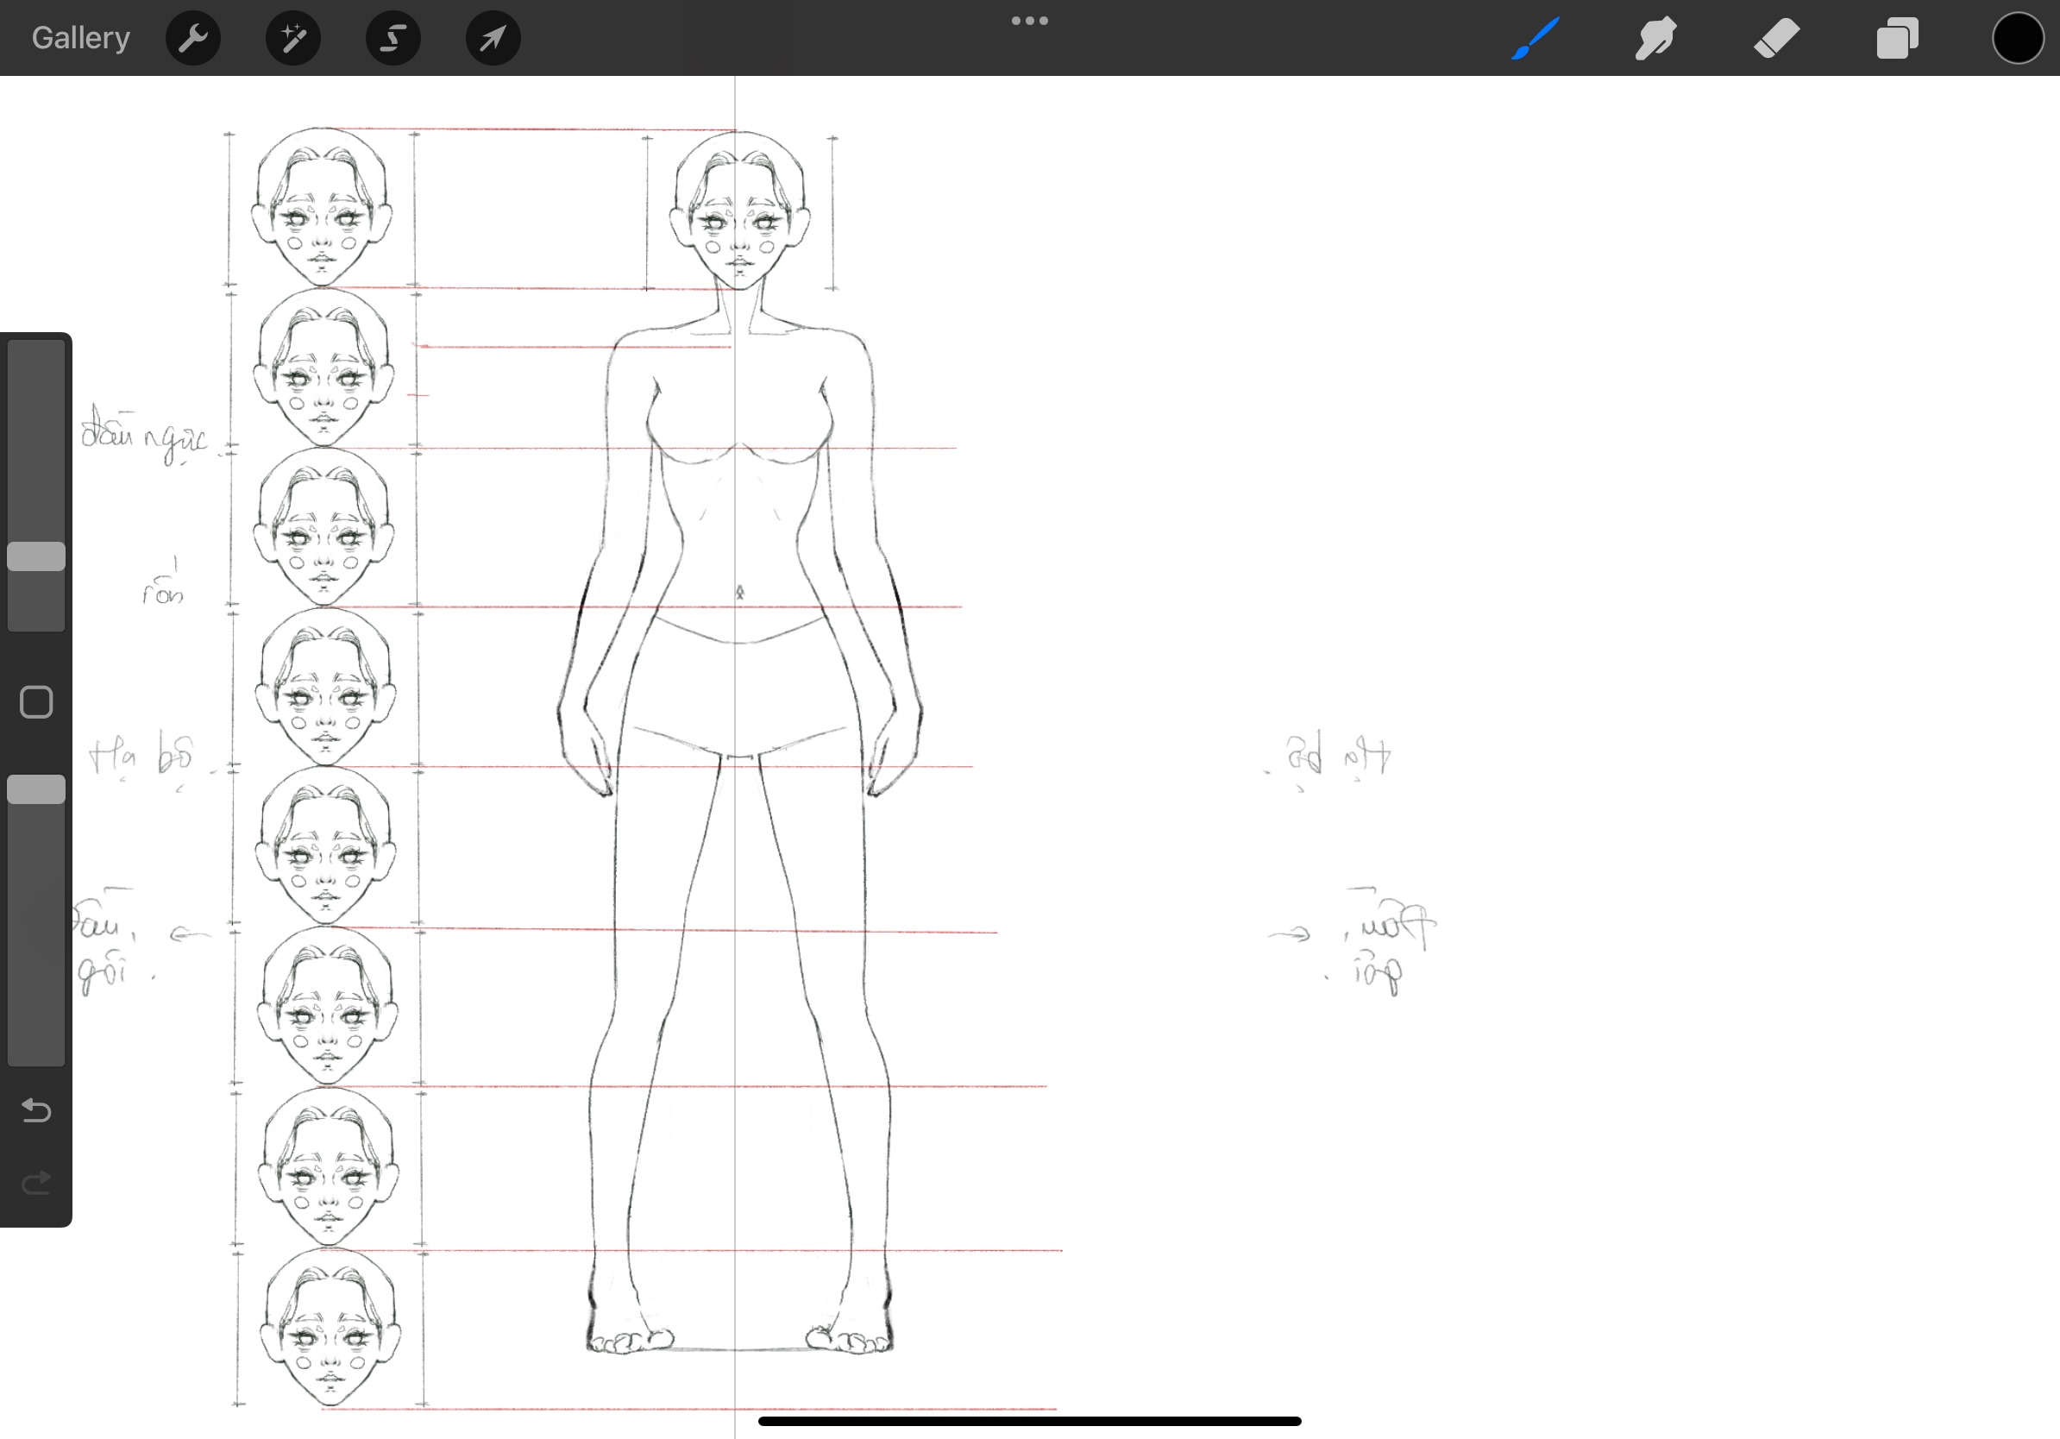Viewport: 2060px width, 1439px height.
Task: Redo the last action
Action: pos(36,1184)
